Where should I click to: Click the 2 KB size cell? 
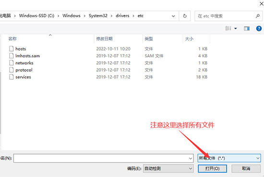[x=203, y=70]
